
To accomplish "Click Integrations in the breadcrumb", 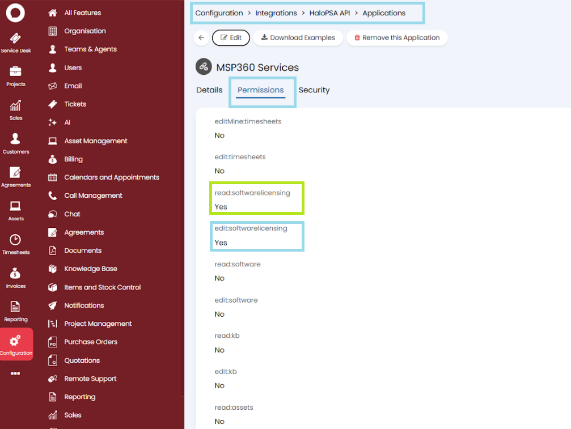I will click(x=276, y=12).
